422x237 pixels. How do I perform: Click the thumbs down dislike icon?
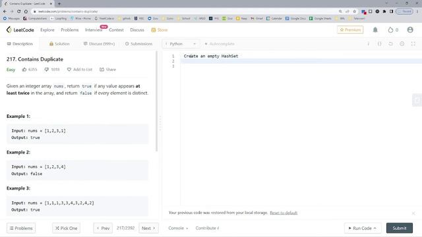tap(47, 69)
